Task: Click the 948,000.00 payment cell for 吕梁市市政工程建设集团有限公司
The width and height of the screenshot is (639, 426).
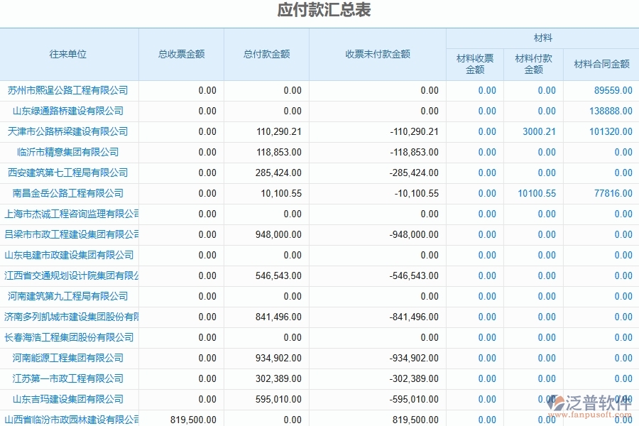Action: [x=268, y=234]
